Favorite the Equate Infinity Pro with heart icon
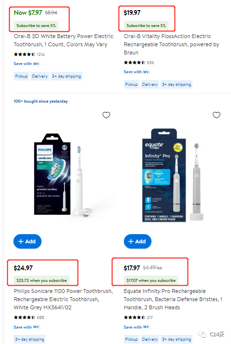The height and width of the screenshot is (344, 231). click(x=217, y=115)
